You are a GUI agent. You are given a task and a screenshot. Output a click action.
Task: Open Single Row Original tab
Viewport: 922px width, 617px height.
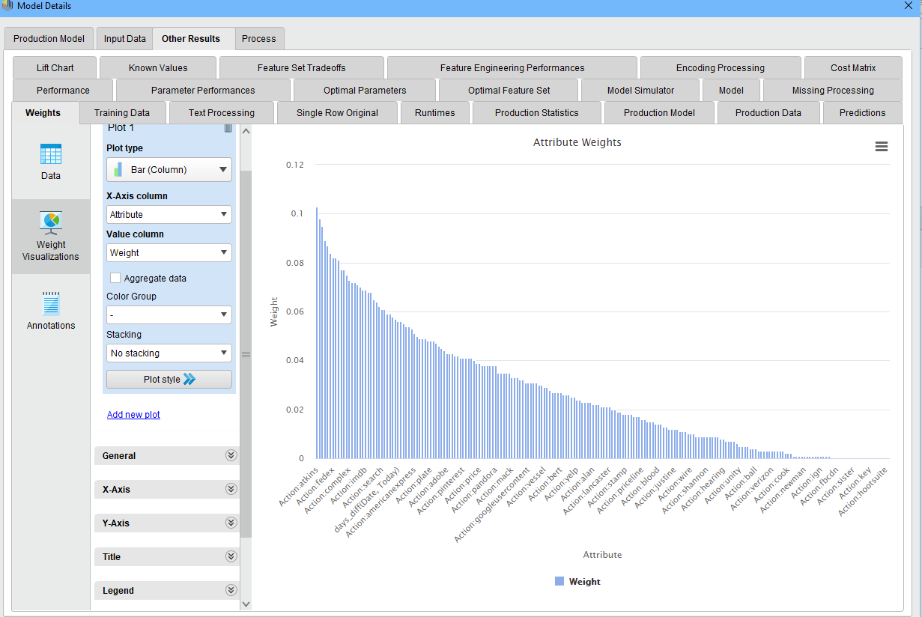pos(337,113)
